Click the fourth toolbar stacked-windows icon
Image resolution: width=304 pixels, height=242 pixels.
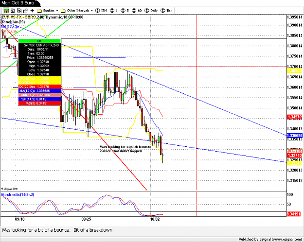(x=26, y=11)
